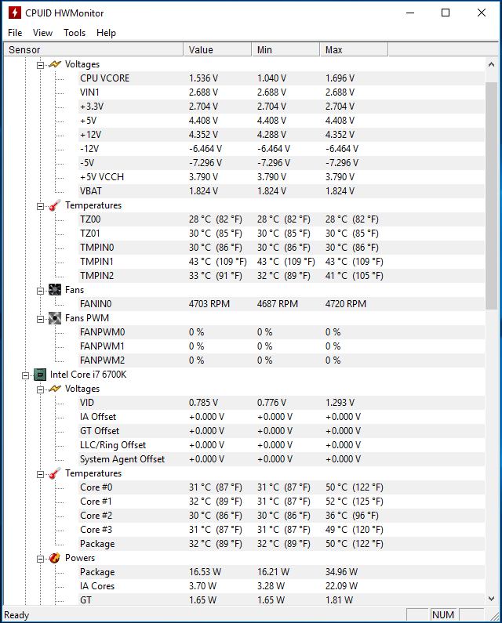Click the scrollbar down arrow
The width and height of the screenshot is (502, 623).
[x=491, y=599]
